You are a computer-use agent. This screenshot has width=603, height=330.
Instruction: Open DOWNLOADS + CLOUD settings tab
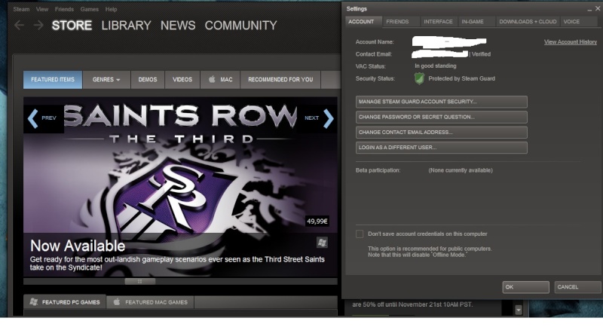[528, 22]
